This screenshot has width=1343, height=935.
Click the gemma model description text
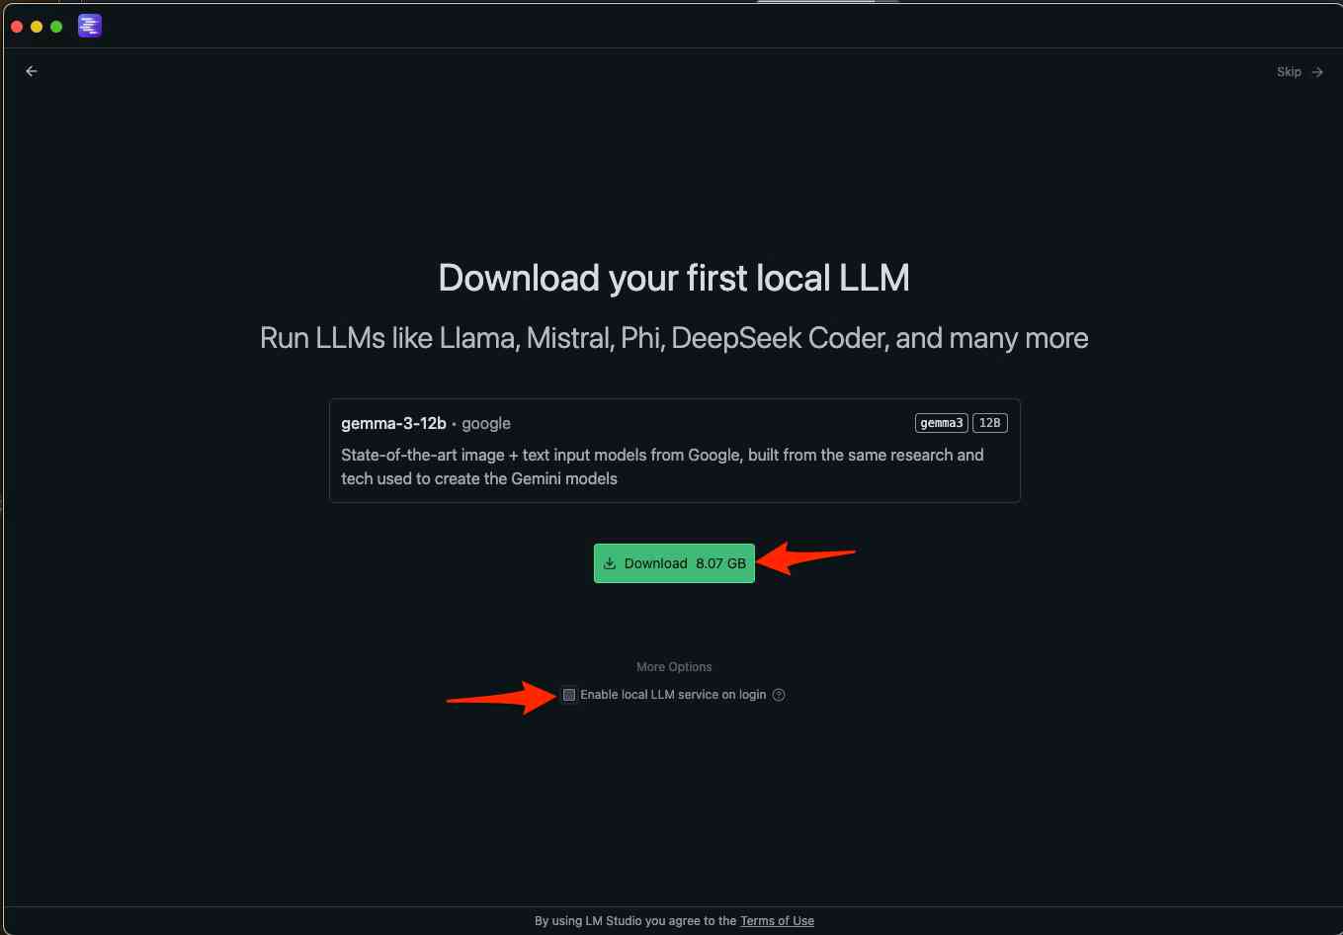point(662,467)
